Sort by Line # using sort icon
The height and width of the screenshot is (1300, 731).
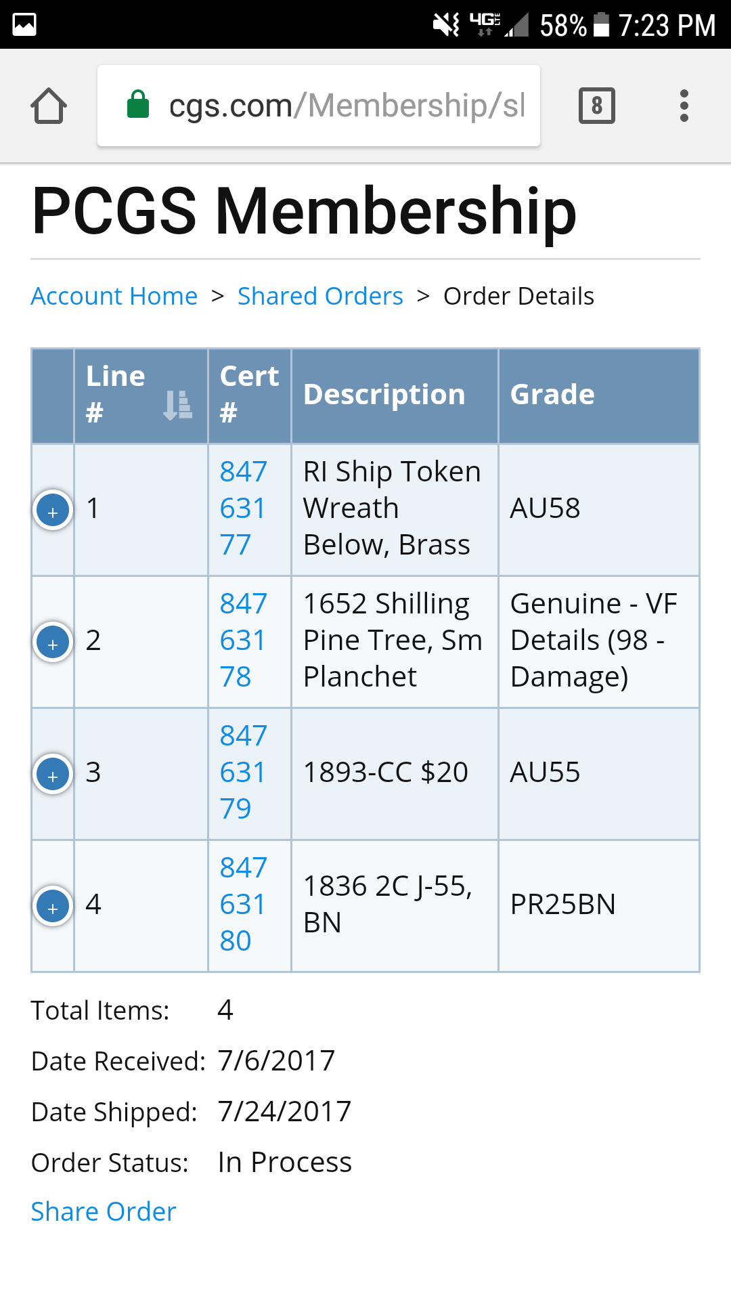tap(177, 405)
